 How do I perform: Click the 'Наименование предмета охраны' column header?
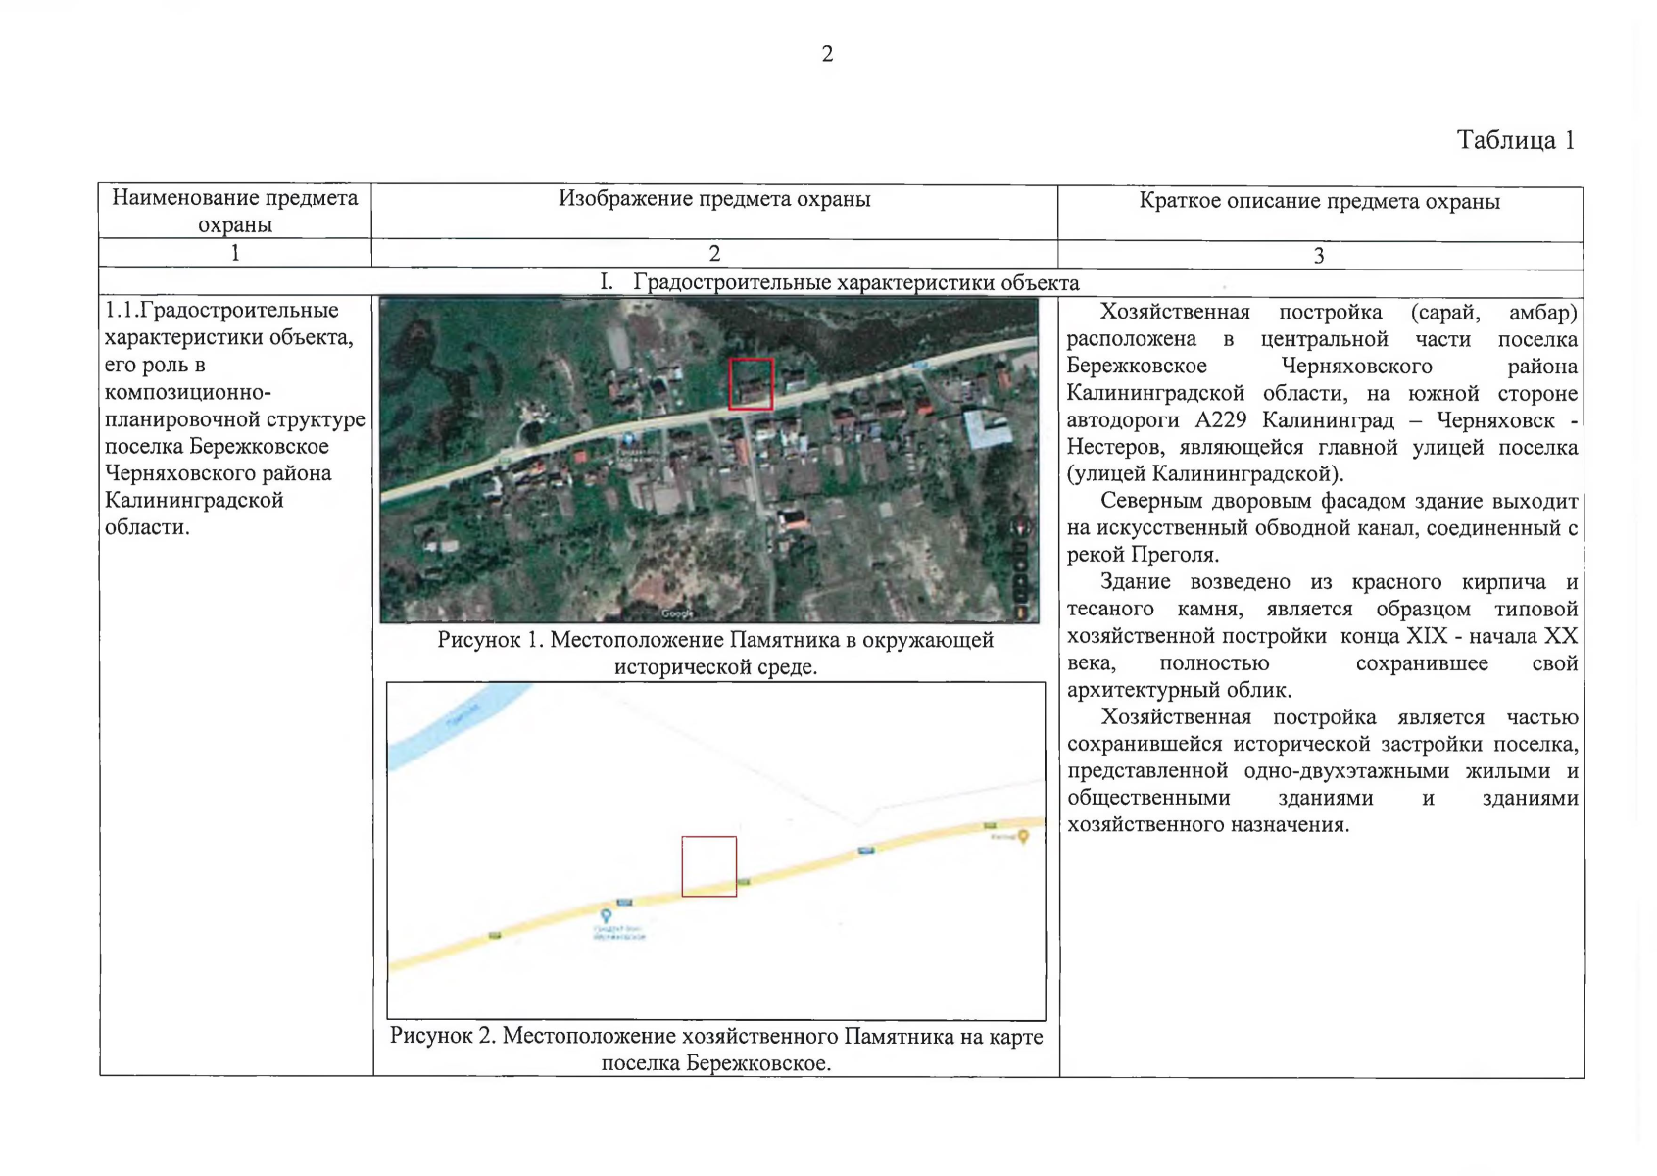235,211
